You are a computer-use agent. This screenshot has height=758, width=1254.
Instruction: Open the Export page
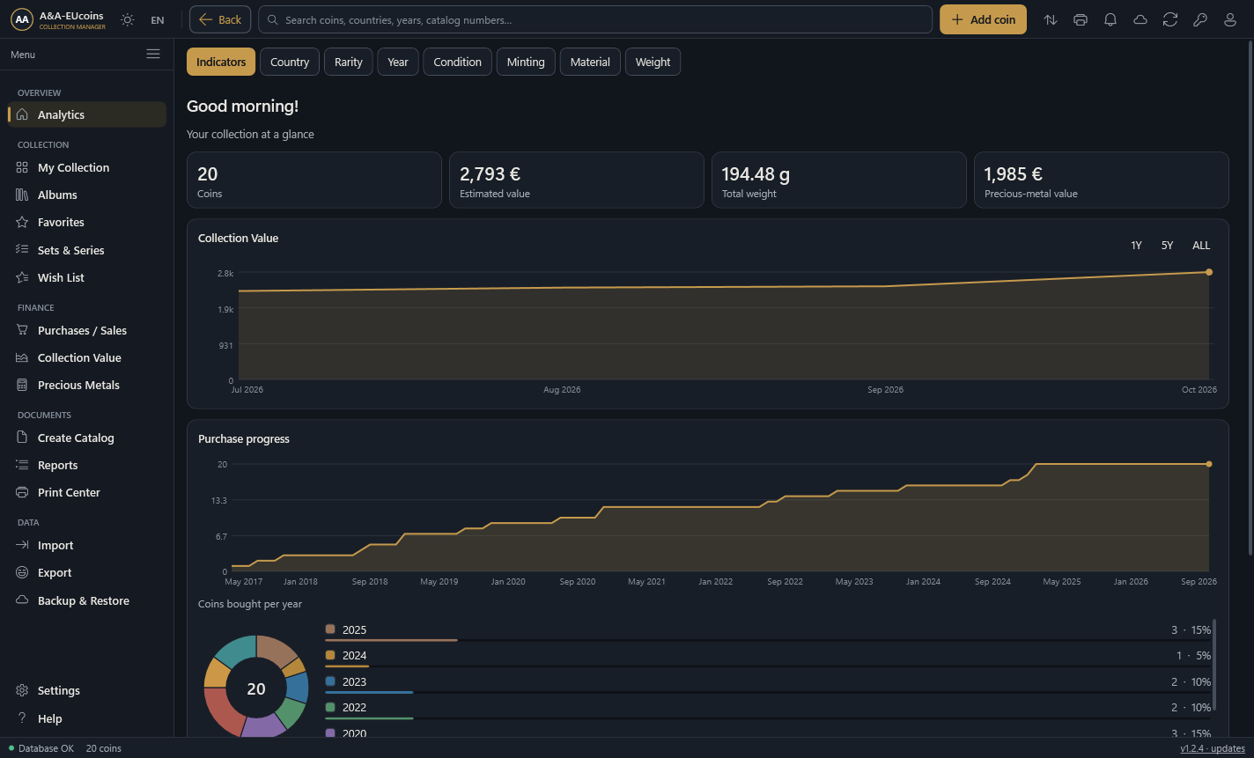pos(86,572)
